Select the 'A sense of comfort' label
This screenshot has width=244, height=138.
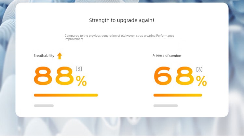167,56
